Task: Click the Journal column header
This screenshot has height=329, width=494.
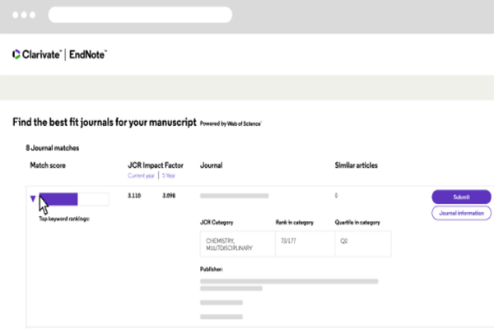Action: [x=211, y=165]
